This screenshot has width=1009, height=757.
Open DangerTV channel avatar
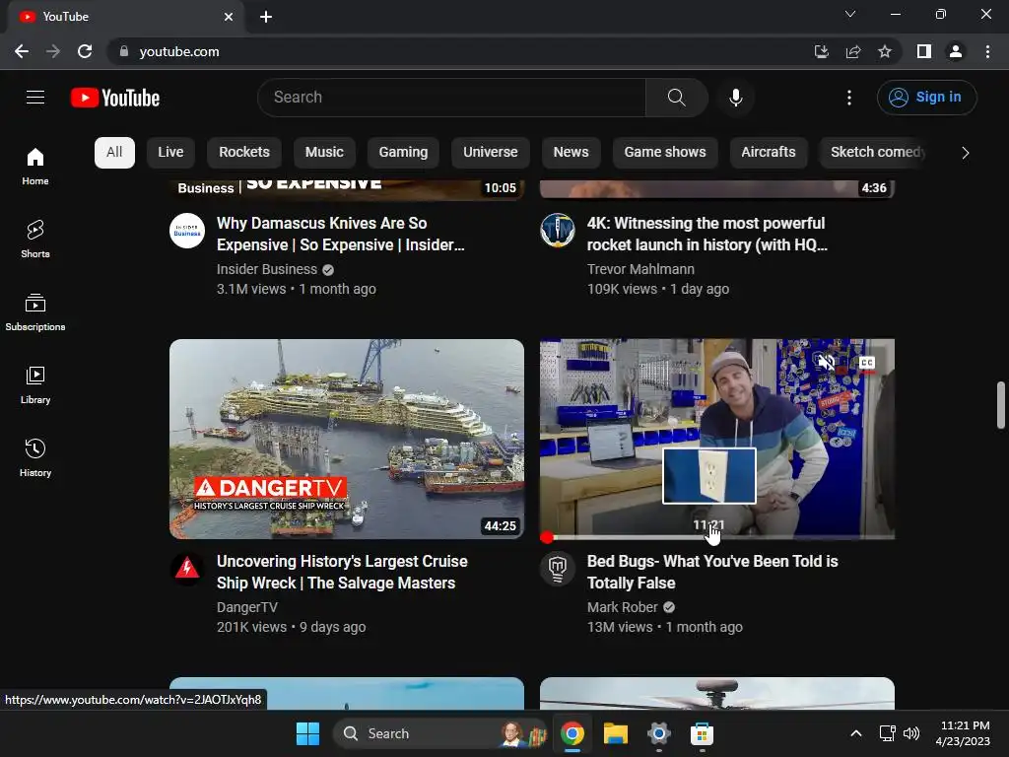coord(187,569)
